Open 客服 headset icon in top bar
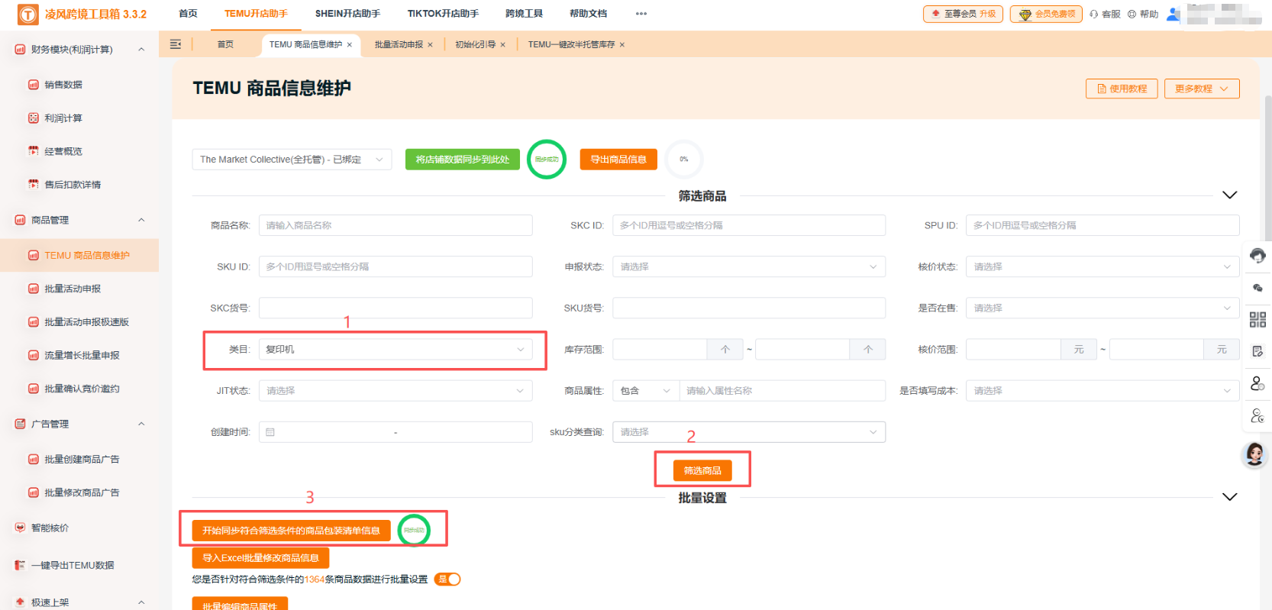This screenshot has height=610, width=1272. [1105, 14]
